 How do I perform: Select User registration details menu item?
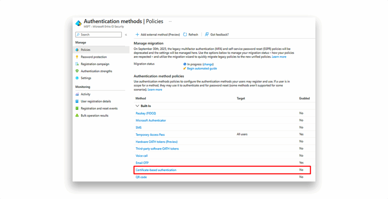[96, 101]
